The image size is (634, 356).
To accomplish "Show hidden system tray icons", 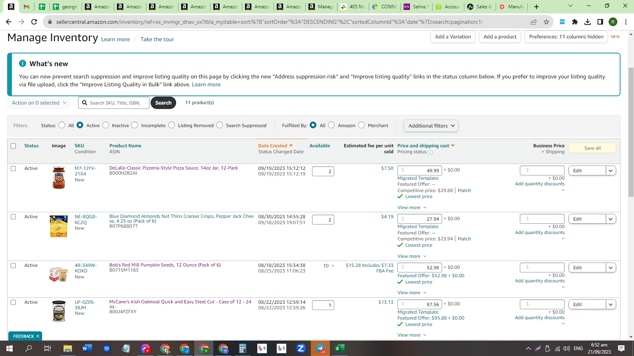I will [528, 348].
